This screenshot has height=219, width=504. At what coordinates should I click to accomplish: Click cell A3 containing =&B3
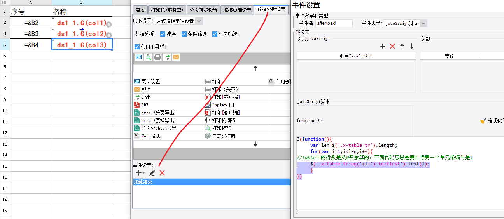click(x=31, y=34)
